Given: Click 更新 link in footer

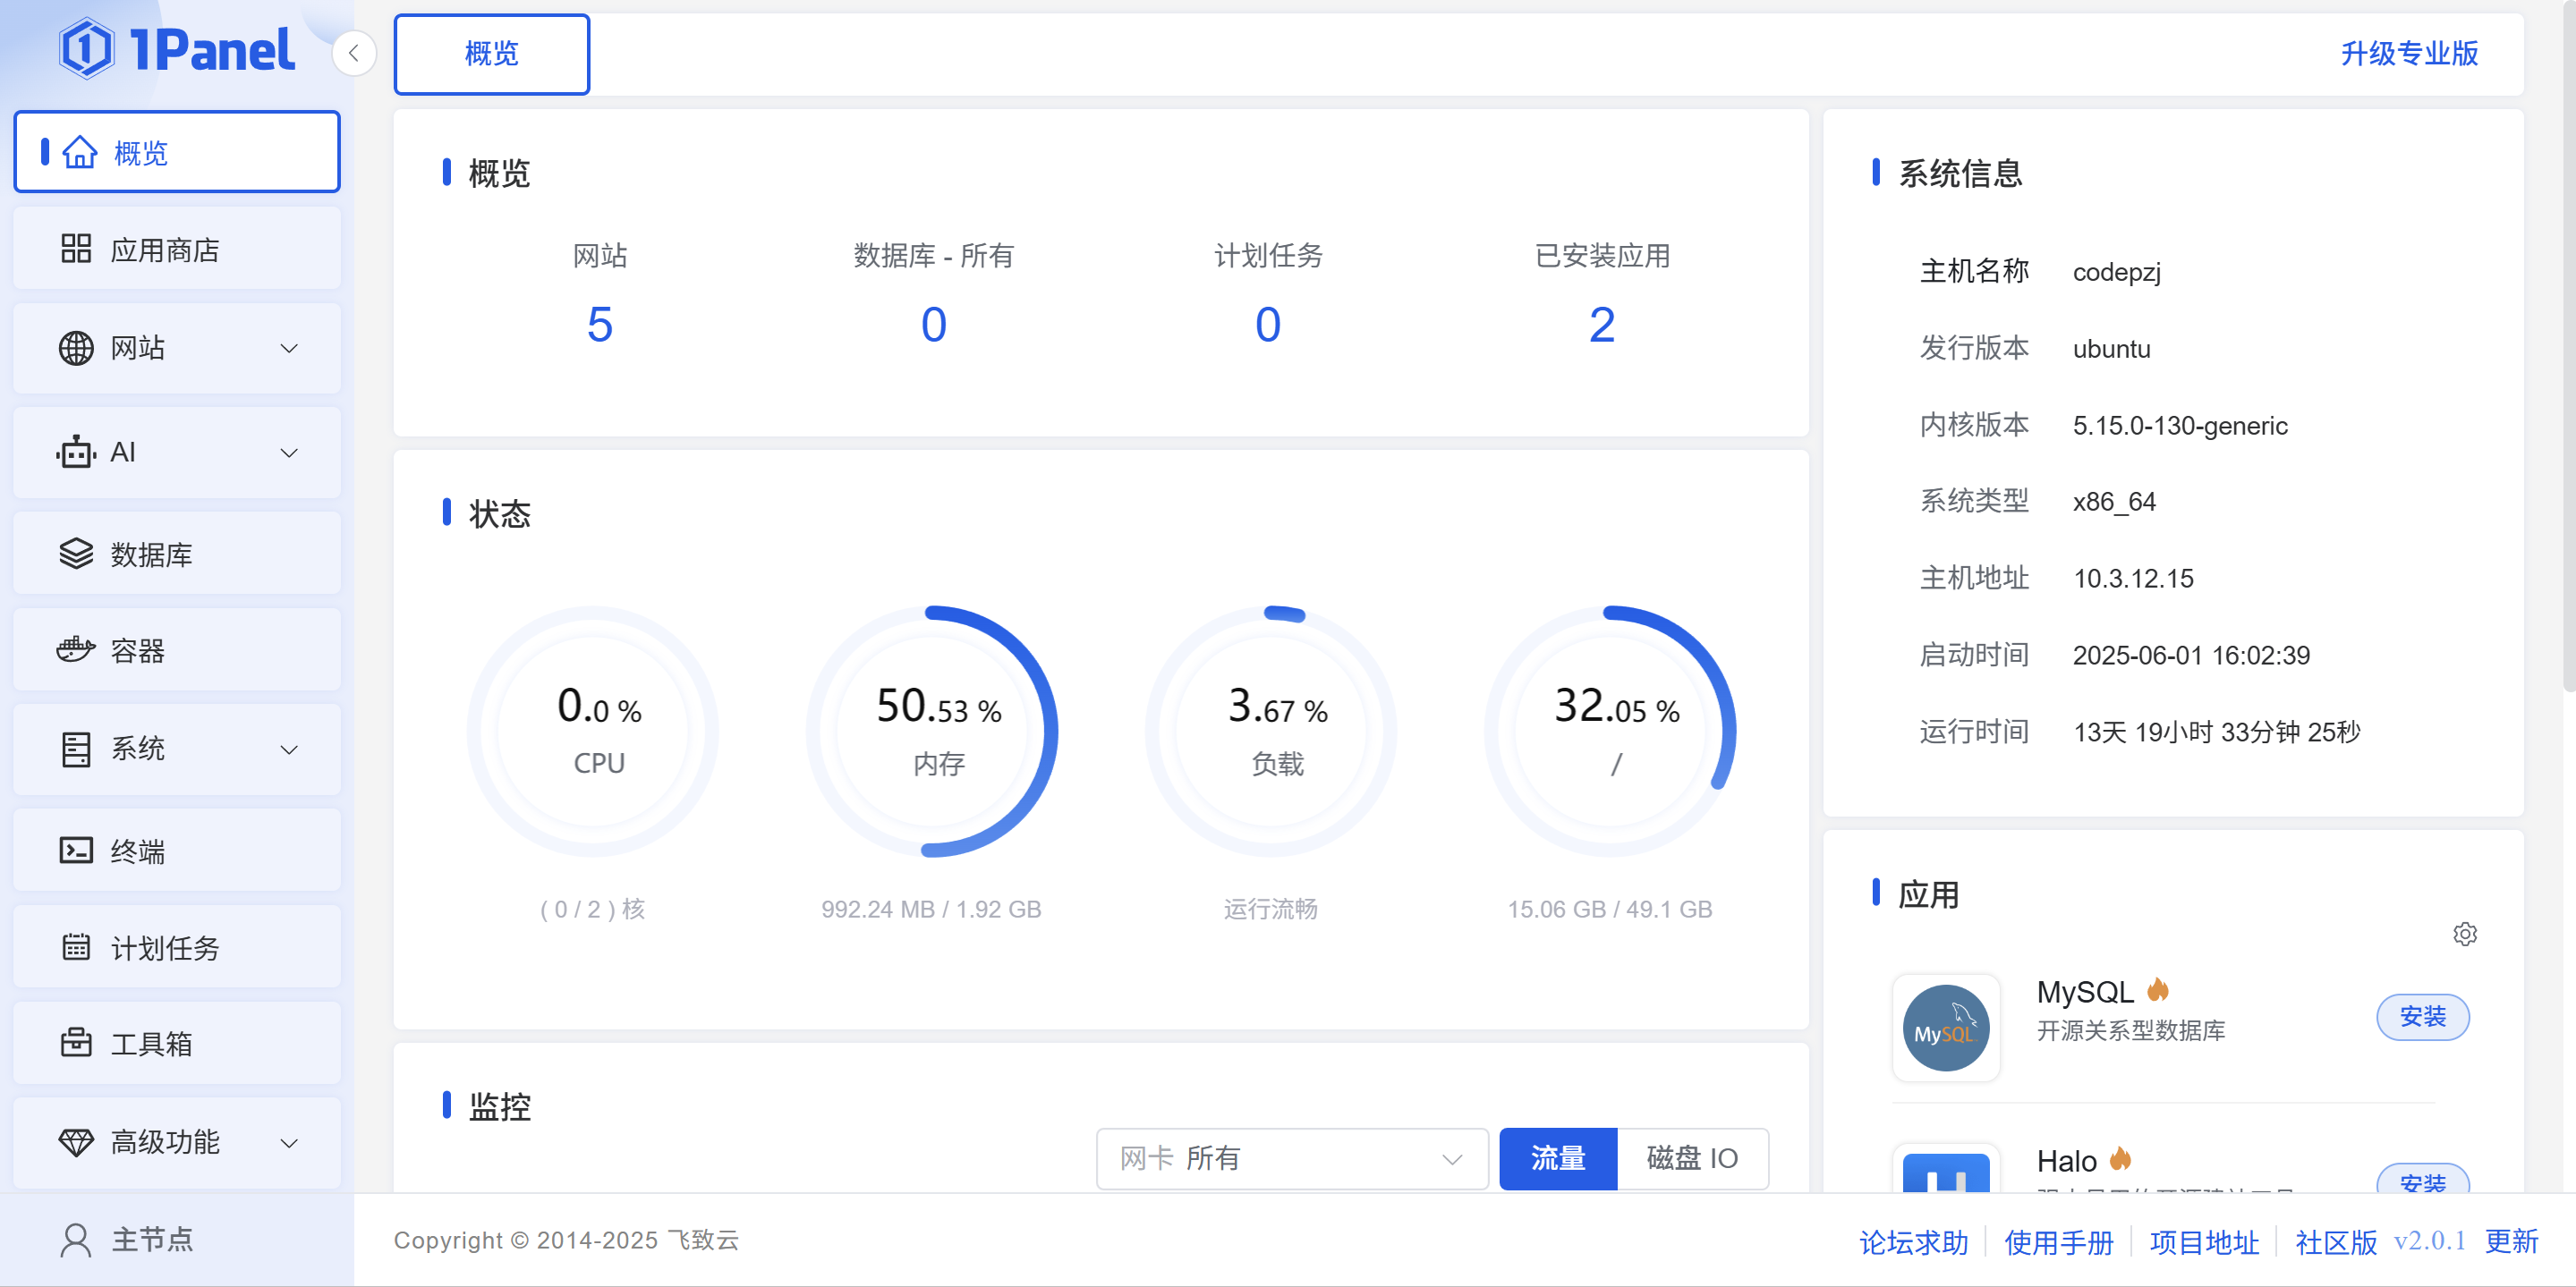Looking at the screenshot, I should [2511, 1241].
